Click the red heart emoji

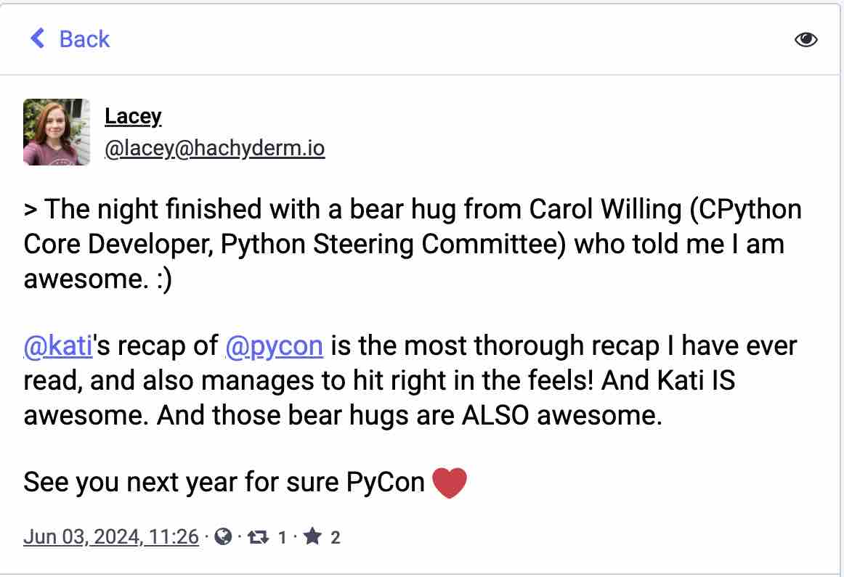[x=450, y=483]
